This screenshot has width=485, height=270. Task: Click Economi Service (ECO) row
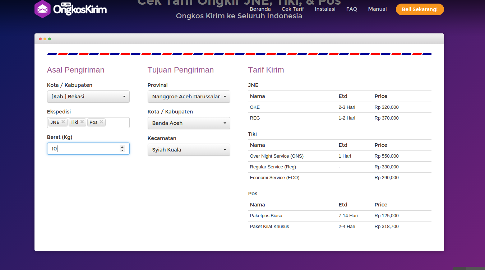[x=340, y=178]
